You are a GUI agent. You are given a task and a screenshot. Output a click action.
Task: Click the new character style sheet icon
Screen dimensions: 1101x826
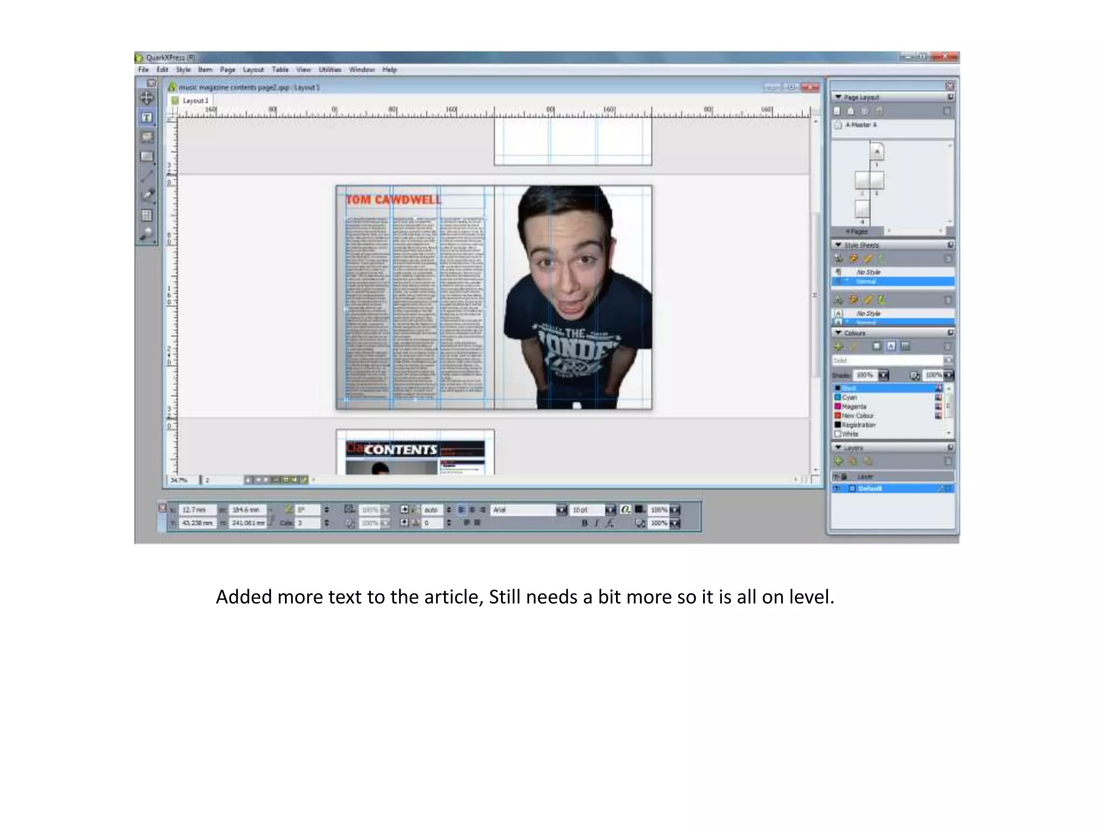[x=838, y=300]
